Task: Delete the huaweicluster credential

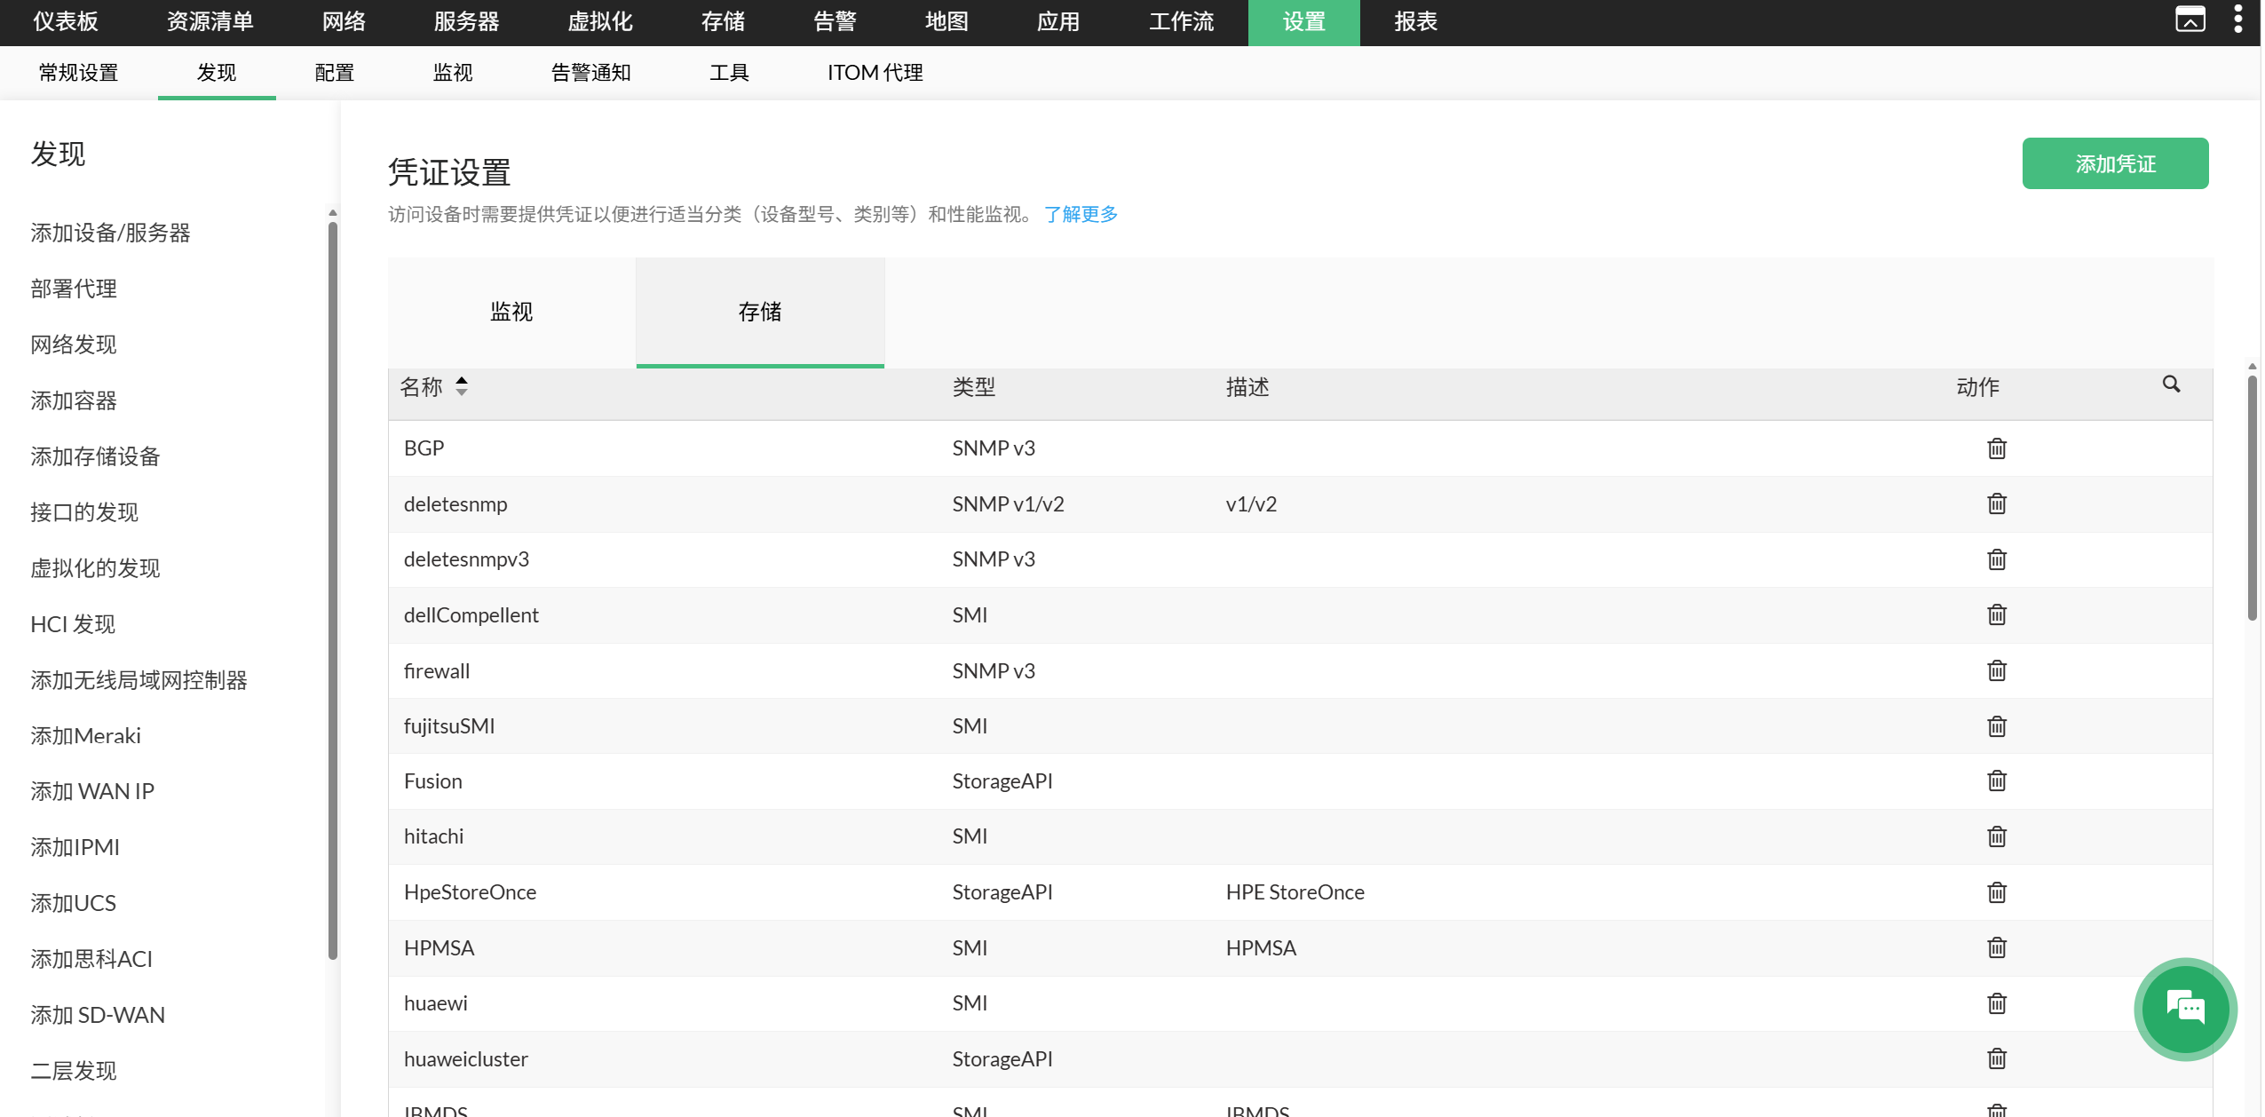Action: point(1996,1058)
